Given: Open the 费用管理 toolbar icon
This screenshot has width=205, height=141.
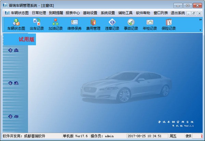Looking at the screenshot, I should [93, 25].
